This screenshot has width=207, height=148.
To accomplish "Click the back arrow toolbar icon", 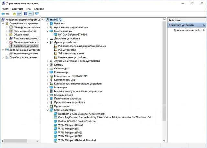I will point(3,14).
